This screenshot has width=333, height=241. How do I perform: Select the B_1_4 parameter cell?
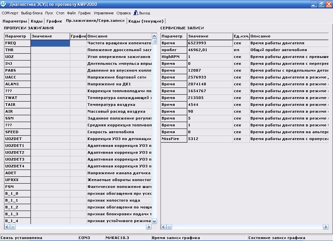tap(18, 221)
